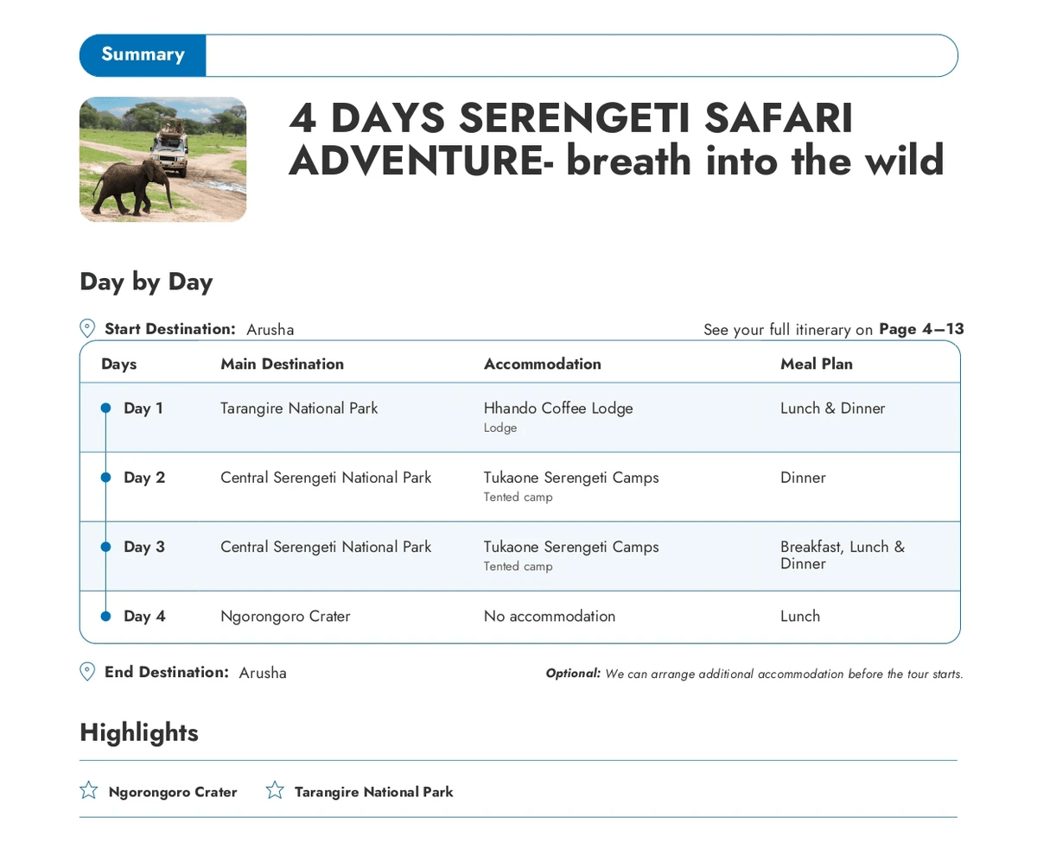The image size is (1037, 861).
Task: Click the Accommodation column header
Action: click(542, 364)
